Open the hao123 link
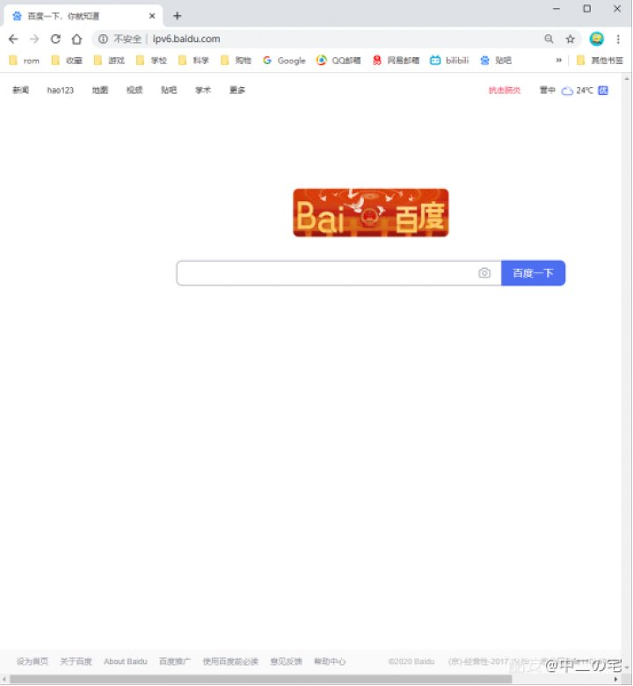 [61, 90]
